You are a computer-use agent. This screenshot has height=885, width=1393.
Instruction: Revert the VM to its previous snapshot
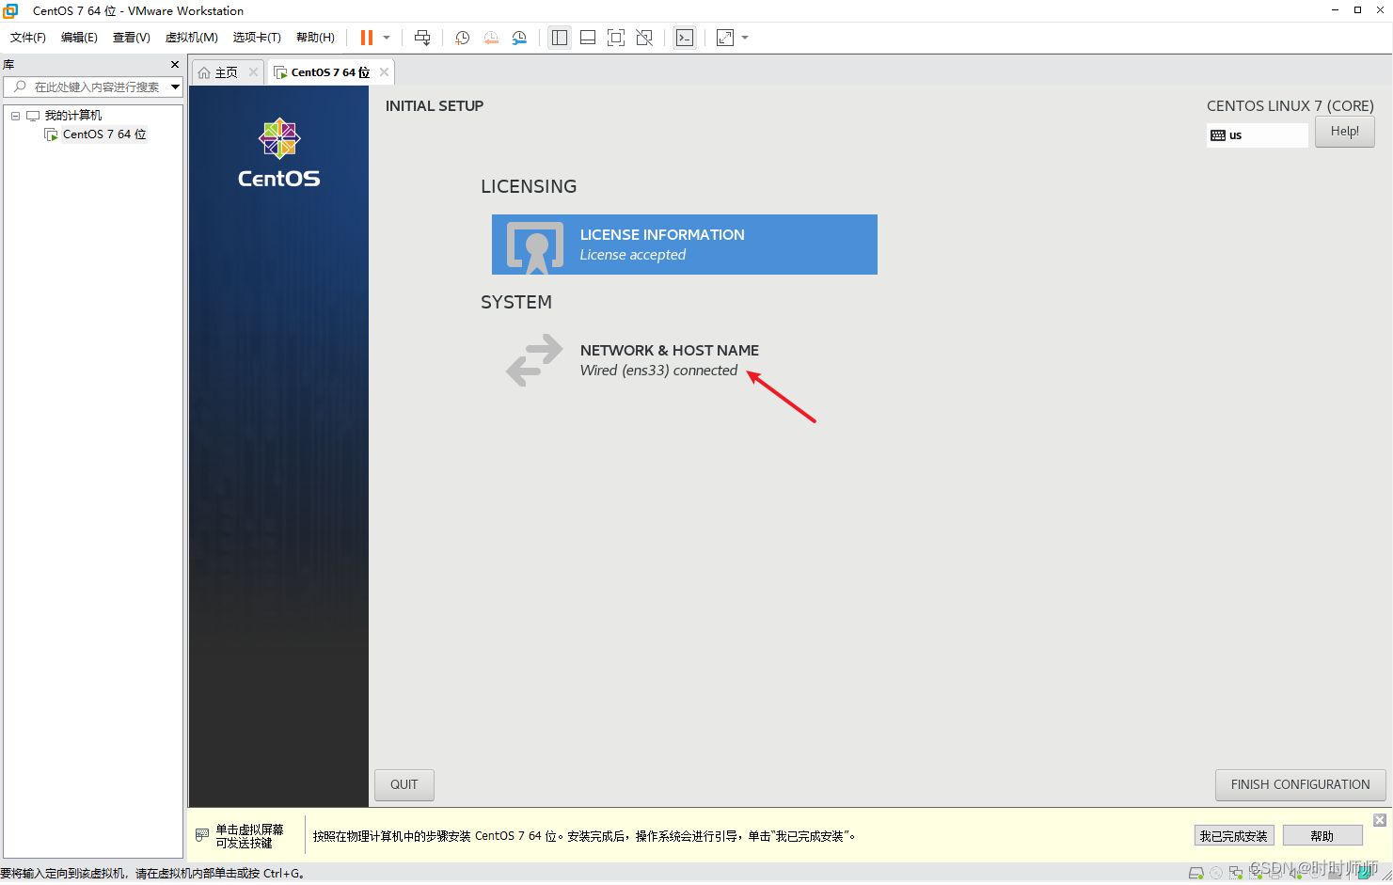point(491,38)
